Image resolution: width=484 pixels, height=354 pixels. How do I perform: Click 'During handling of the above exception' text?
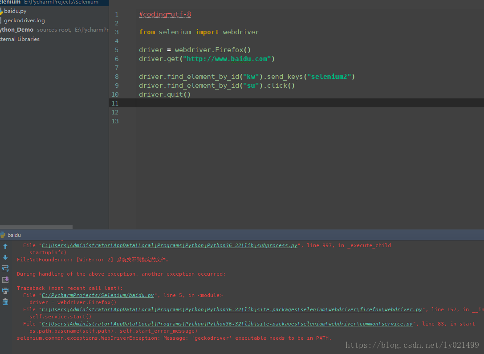(x=121, y=274)
